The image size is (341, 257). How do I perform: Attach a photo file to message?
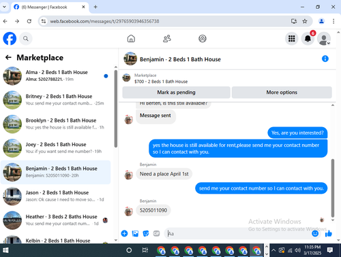click(x=135, y=233)
